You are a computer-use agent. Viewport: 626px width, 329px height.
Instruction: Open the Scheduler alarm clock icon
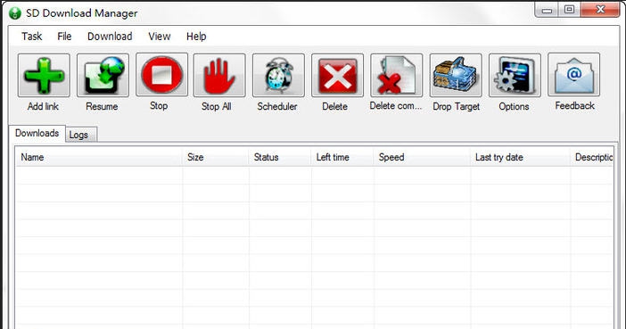point(278,76)
